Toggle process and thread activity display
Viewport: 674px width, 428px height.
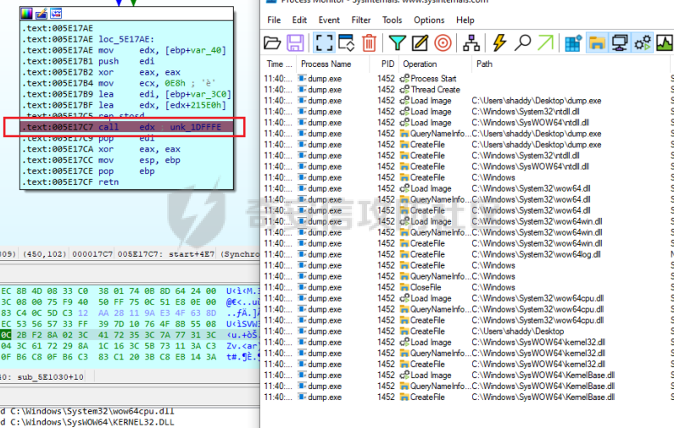tap(643, 43)
